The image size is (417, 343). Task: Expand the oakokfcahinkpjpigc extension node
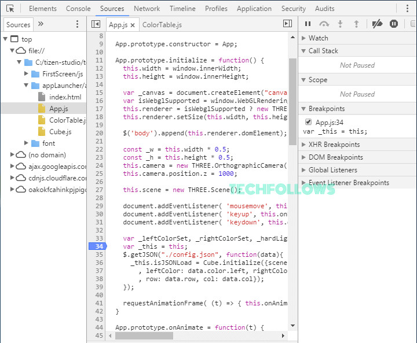click(x=12, y=189)
